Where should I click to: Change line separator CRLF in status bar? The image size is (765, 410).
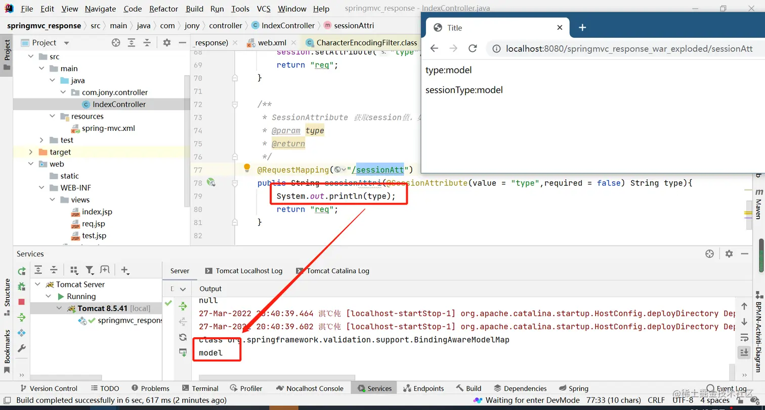(x=656, y=400)
